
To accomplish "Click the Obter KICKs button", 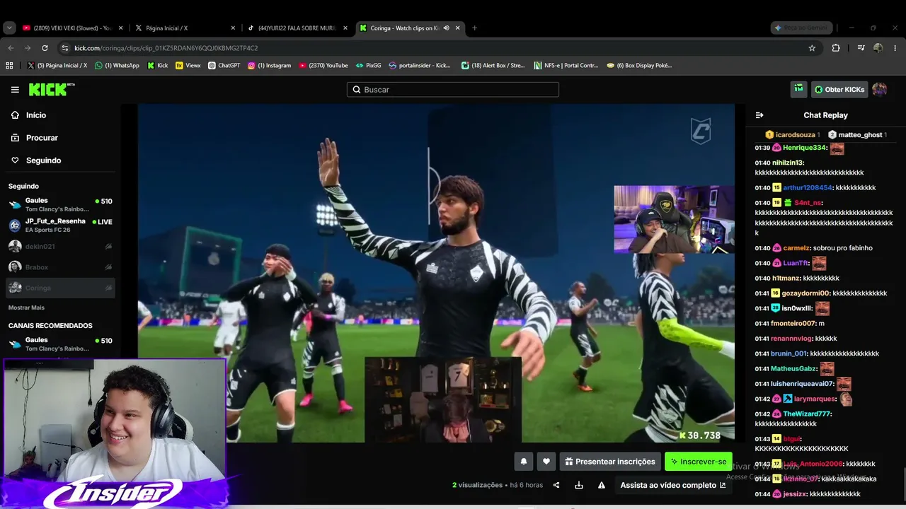I will point(839,90).
